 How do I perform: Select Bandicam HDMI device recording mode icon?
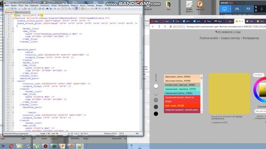(248, 9)
